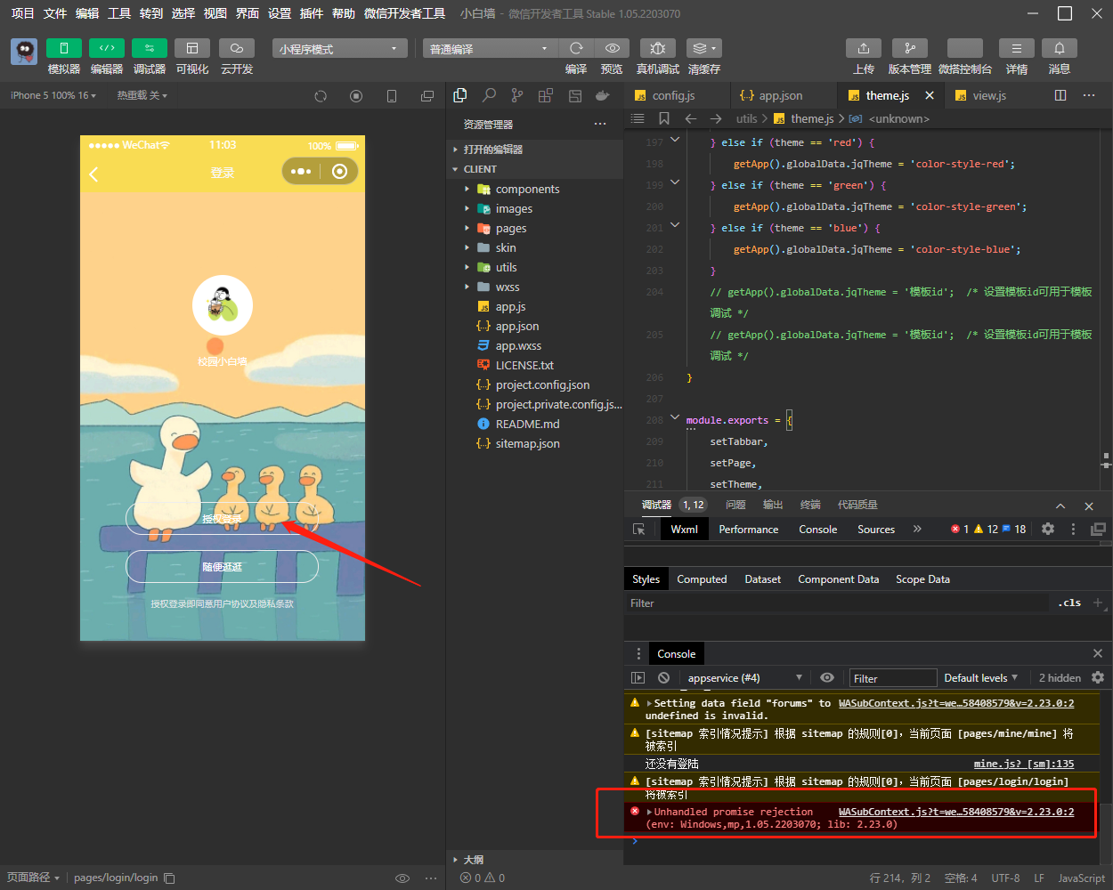Click the split editor icon

coord(1060,95)
